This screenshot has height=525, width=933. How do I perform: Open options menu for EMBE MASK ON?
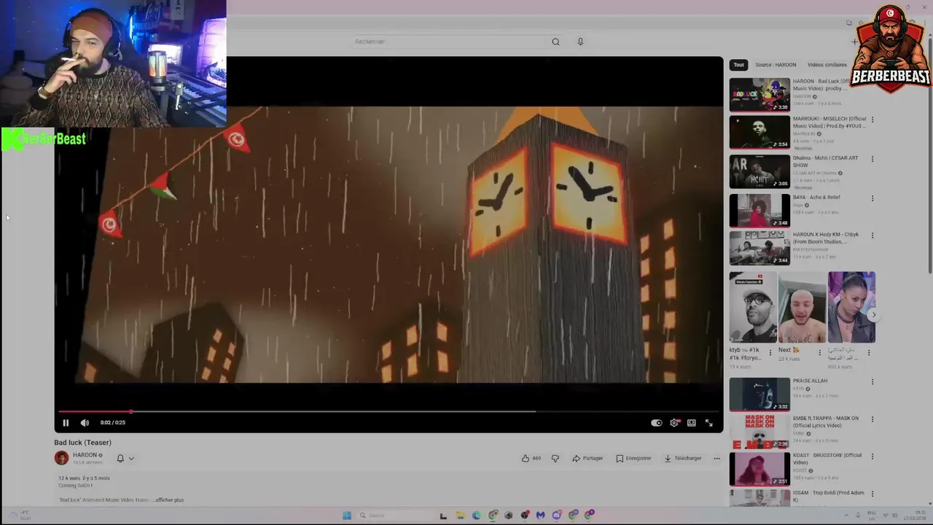873,419
